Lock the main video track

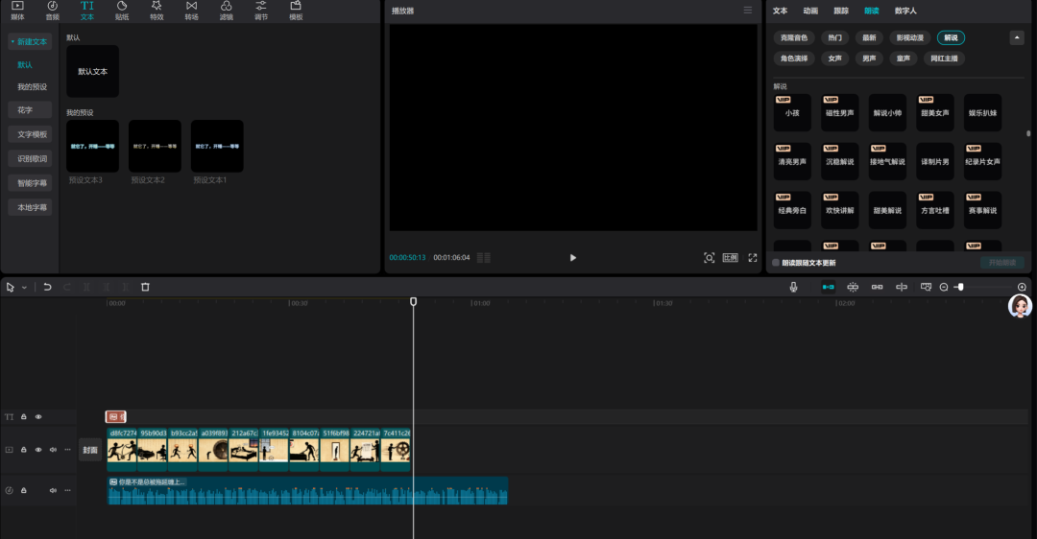pos(24,450)
